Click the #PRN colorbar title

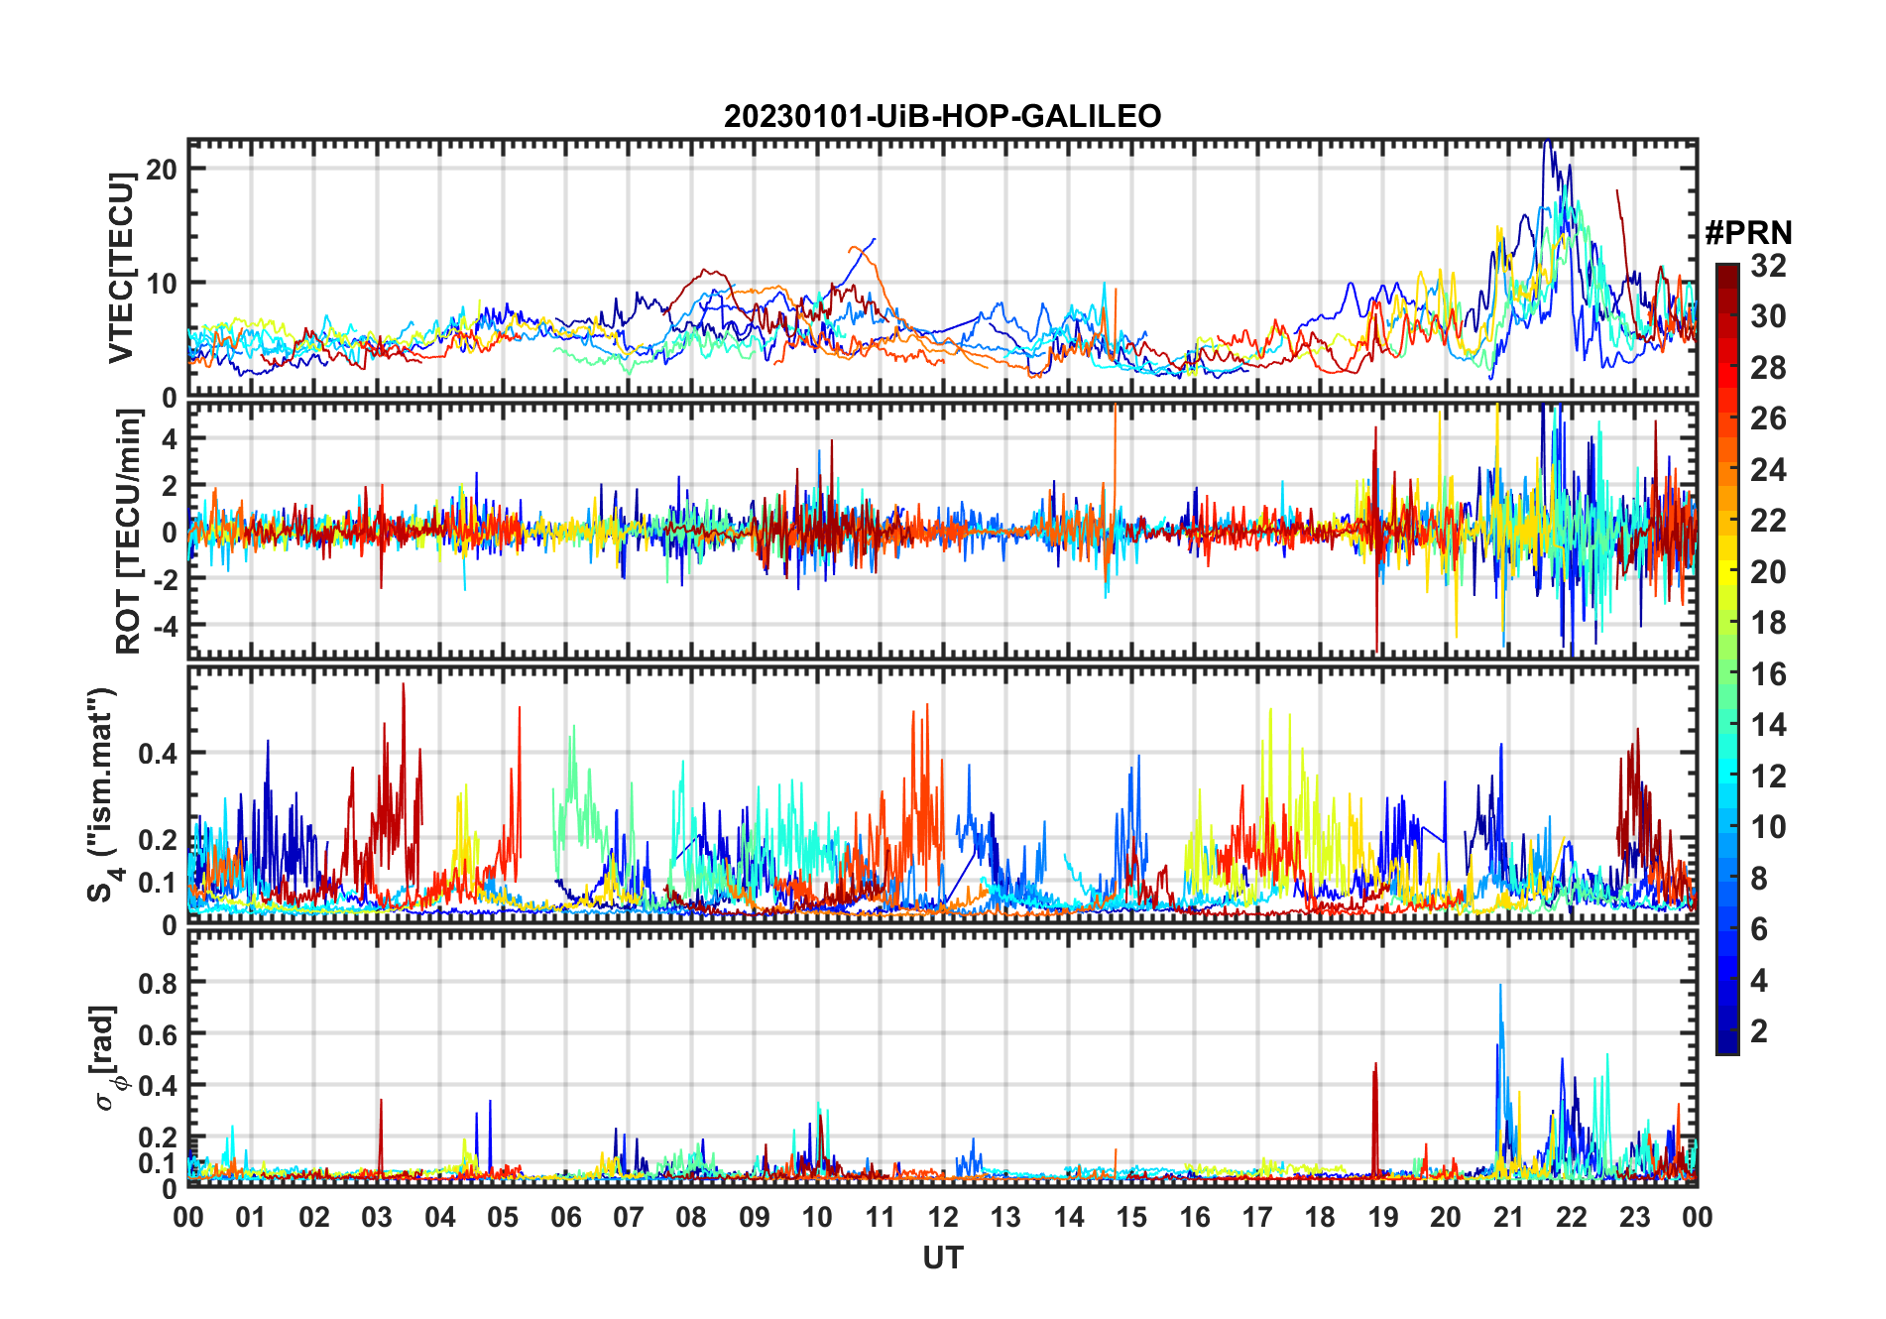pyautogui.click(x=1749, y=233)
